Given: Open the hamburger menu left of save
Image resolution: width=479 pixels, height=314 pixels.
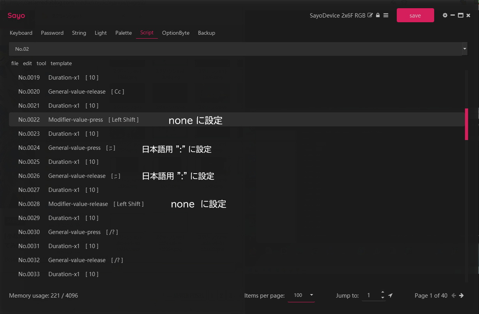Looking at the screenshot, I should 386,15.
